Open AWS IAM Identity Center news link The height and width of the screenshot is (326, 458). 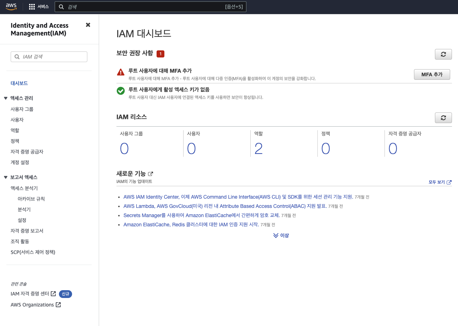238,197
